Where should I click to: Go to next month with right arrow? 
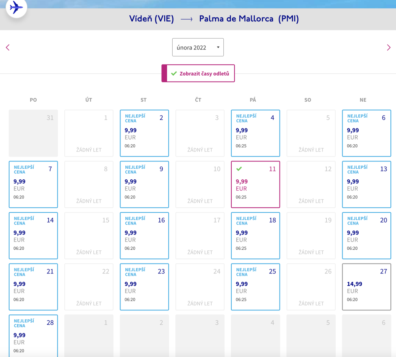[x=388, y=48]
